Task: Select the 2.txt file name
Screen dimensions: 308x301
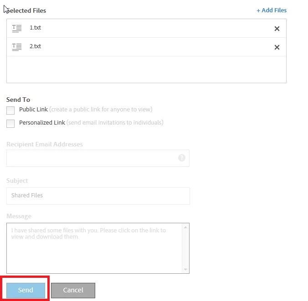Action: pos(35,46)
